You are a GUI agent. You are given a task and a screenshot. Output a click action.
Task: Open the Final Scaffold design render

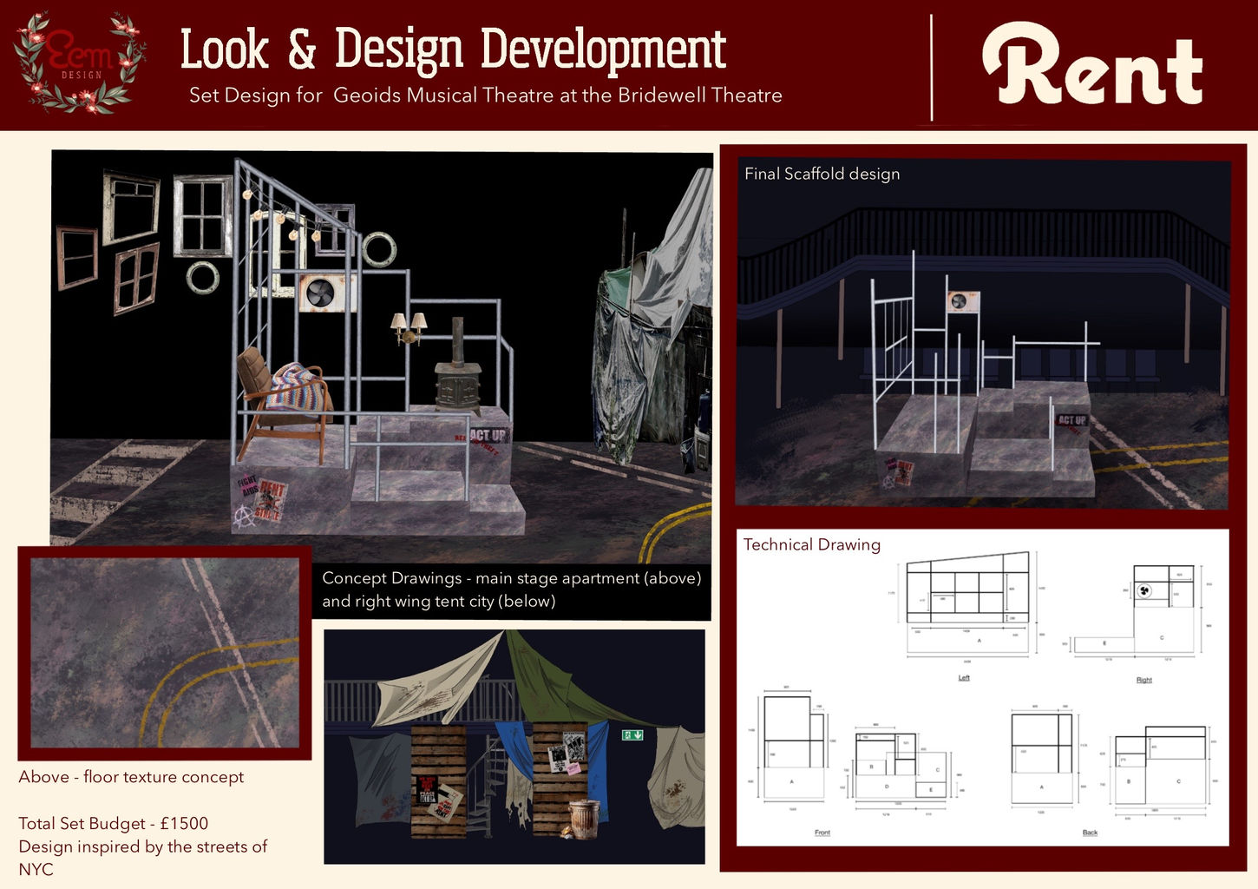(x=982, y=333)
